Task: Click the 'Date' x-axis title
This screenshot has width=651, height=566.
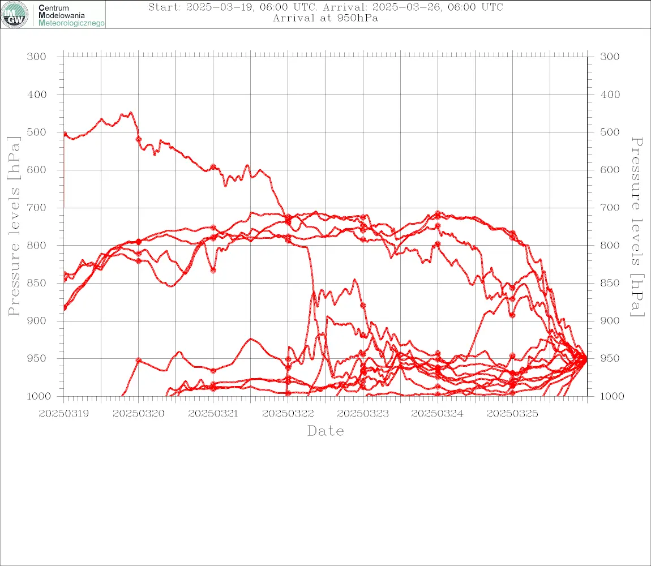Action: 326,431
